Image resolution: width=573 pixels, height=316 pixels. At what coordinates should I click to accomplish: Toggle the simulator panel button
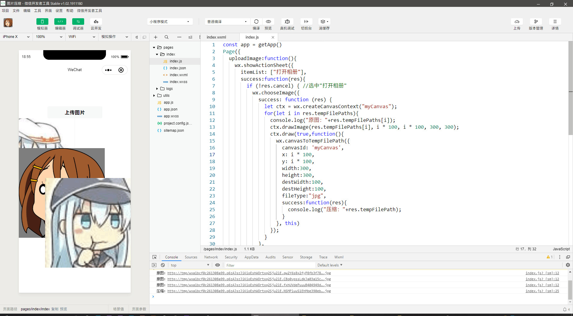coord(42,22)
